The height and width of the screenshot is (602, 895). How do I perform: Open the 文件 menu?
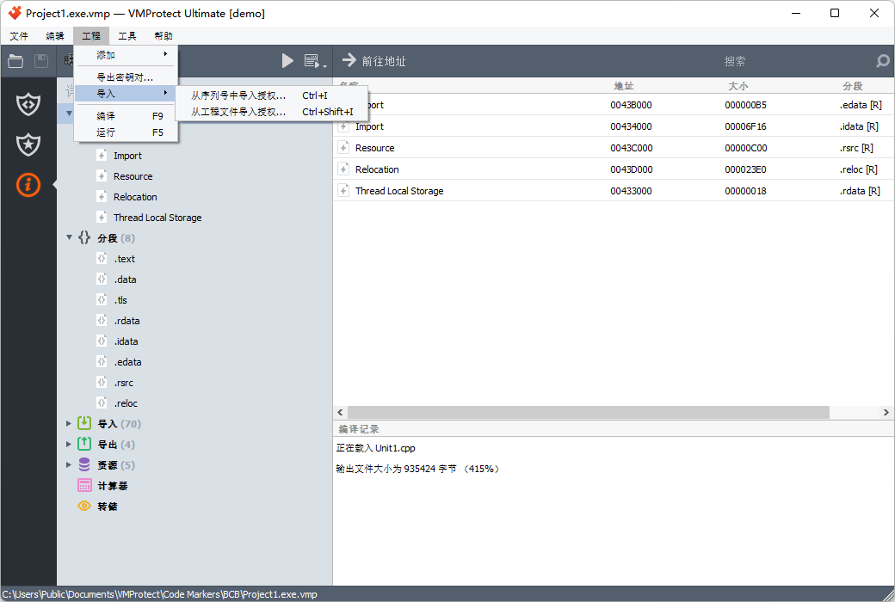(x=19, y=36)
